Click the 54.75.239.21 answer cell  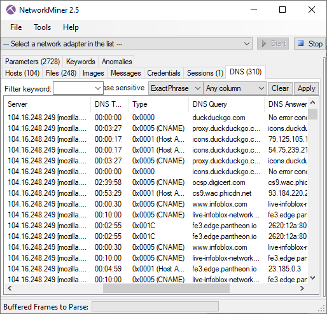click(x=288, y=150)
